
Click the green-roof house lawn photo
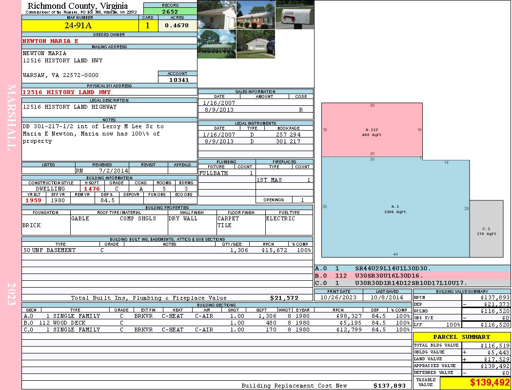point(217,44)
